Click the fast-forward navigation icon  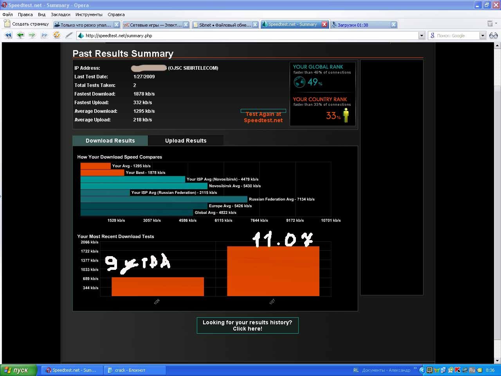pos(44,35)
